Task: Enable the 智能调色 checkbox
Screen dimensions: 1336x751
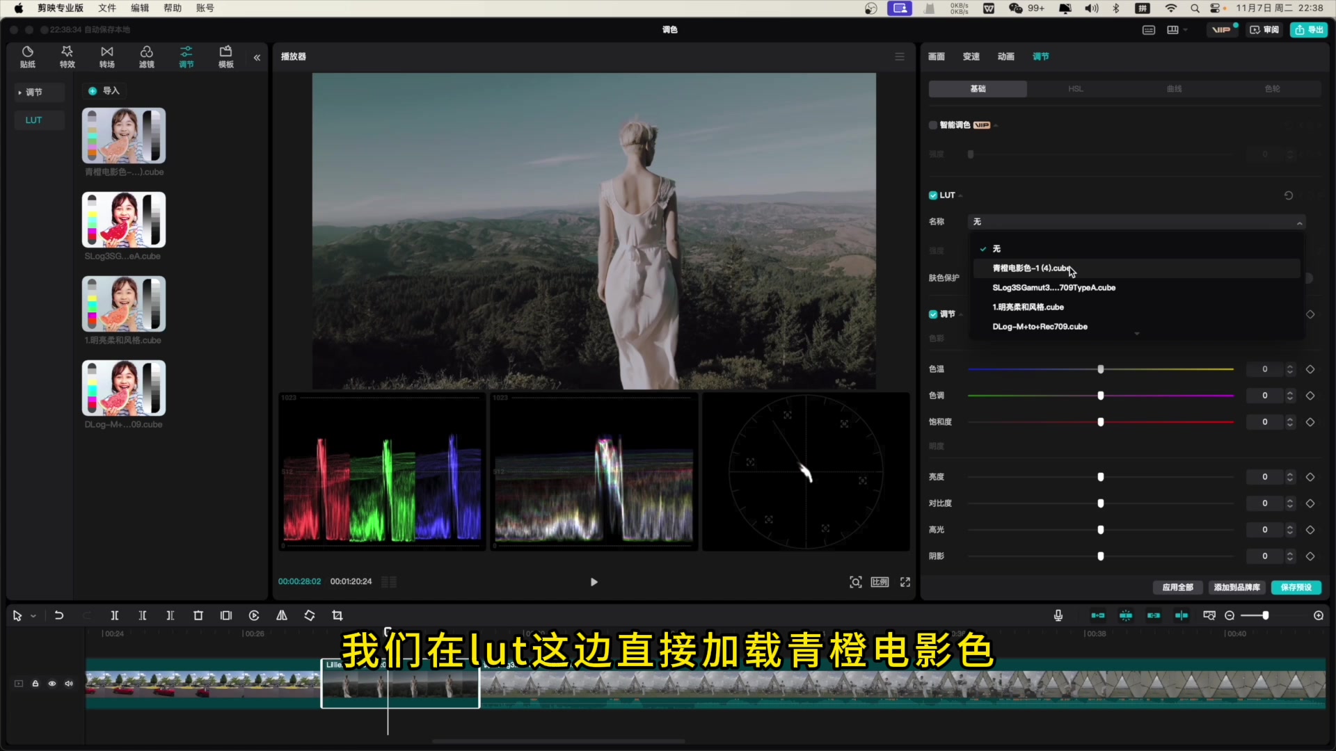Action: coord(933,125)
